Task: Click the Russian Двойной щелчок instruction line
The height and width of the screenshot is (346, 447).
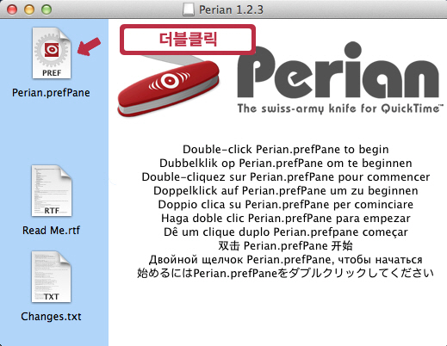Action: (x=286, y=260)
